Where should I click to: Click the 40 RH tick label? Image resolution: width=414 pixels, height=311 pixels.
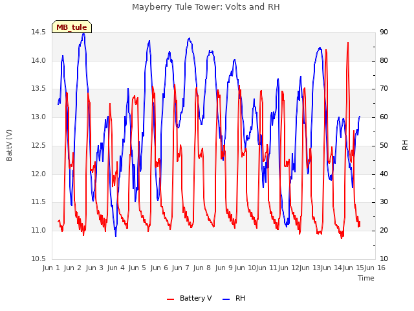[384, 174]
